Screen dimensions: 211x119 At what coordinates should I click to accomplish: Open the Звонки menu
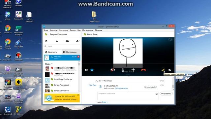tap(73, 30)
